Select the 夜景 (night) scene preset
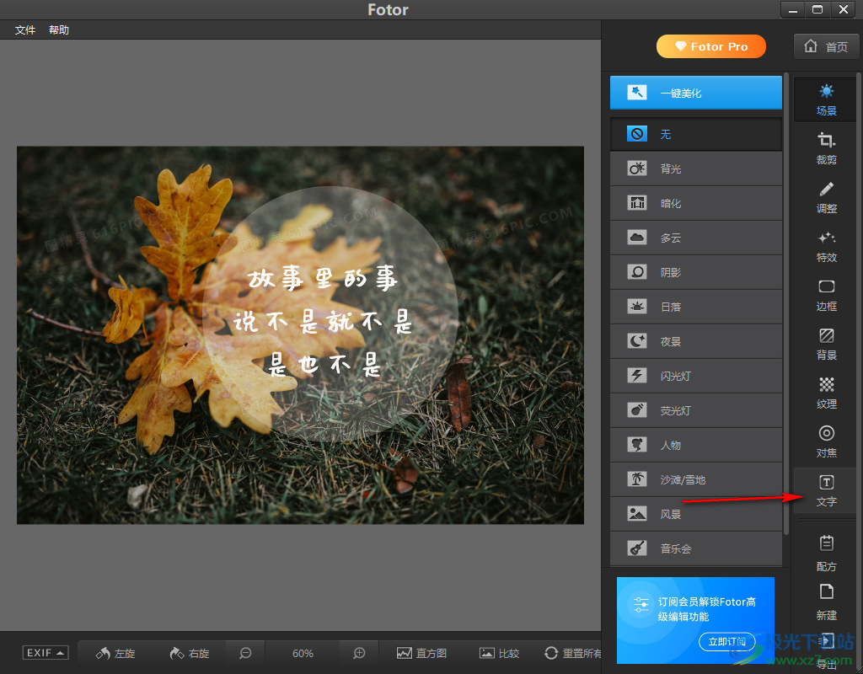The width and height of the screenshot is (863, 674). (695, 341)
